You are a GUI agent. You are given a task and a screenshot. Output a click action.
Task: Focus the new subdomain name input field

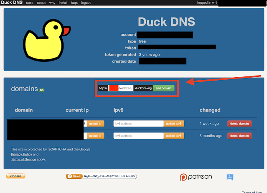point(121,88)
